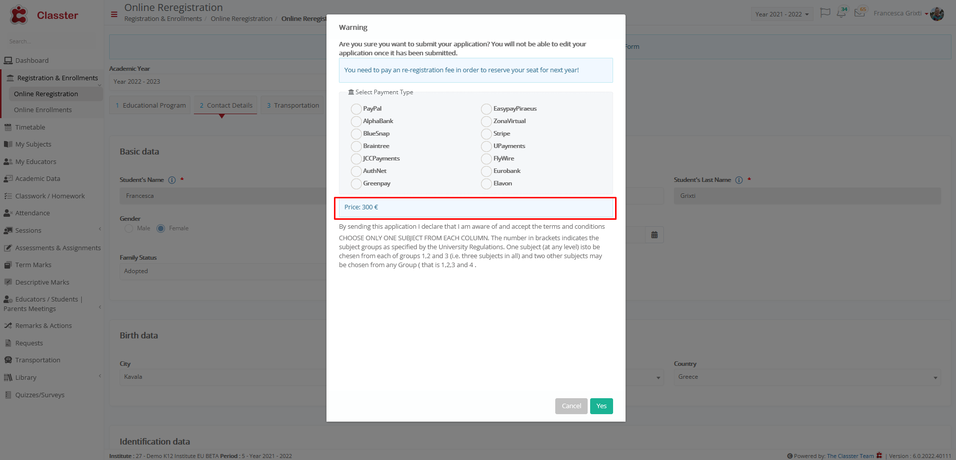Image resolution: width=956 pixels, height=460 pixels.
Task: Open the Year 2021 - 2022 dropdown
Action: tap(782, 14)
